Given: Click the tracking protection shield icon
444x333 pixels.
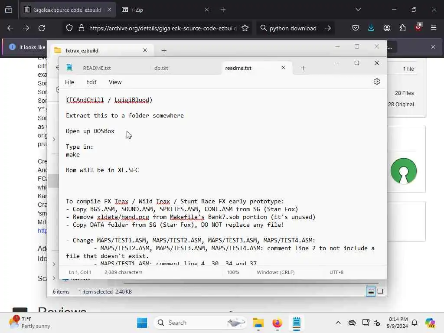Looking at the screenshot, I should [x=69, y=28].
